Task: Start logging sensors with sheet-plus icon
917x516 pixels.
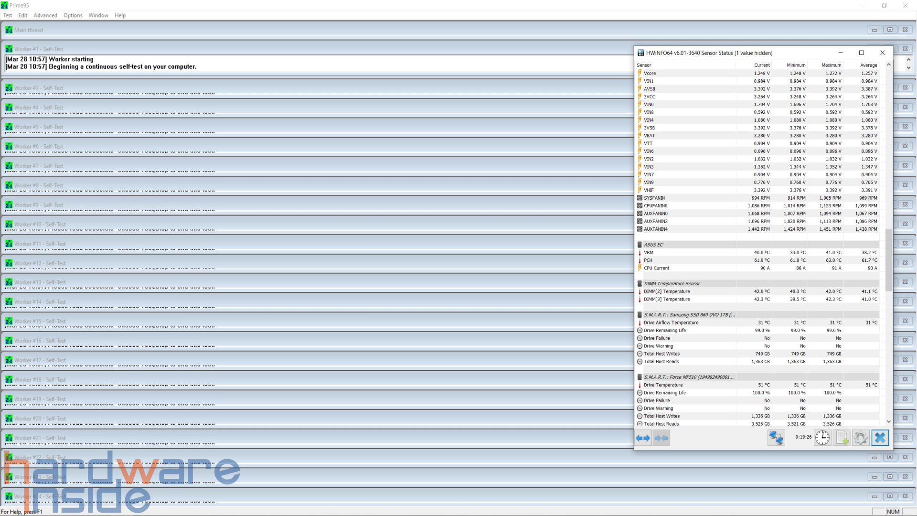Action: point(842,438)
